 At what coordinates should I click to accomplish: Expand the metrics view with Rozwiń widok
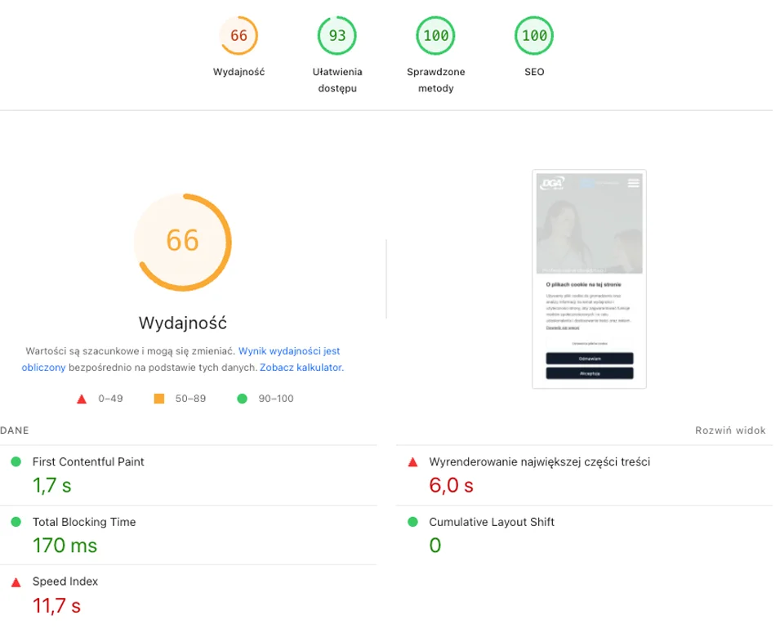[730, 430]
